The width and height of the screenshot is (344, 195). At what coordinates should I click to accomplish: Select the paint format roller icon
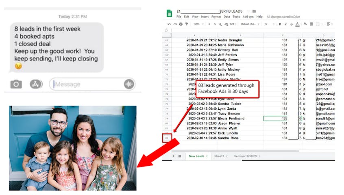click(186, 24)
